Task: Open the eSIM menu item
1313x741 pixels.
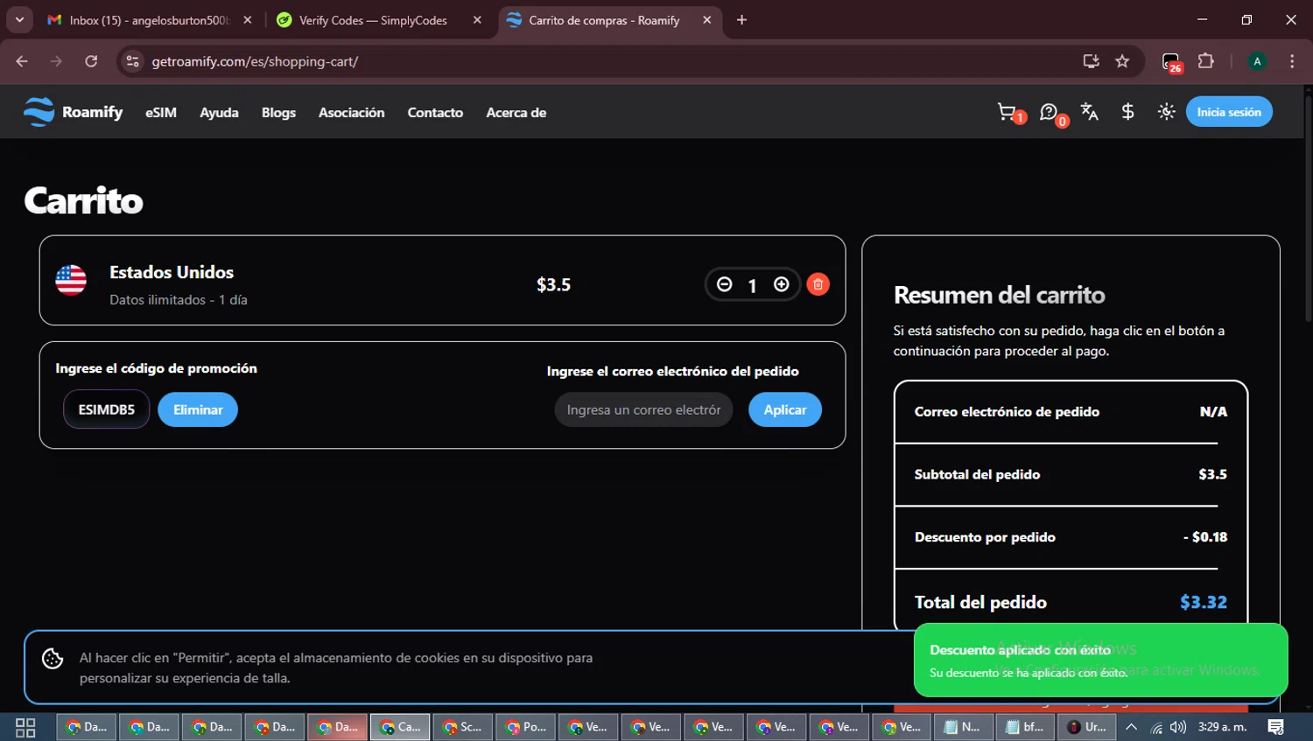Action: [x=161, y=112]
